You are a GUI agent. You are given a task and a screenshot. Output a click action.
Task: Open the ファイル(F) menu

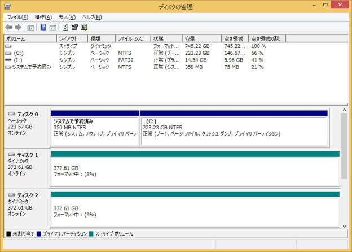pos(17,18)
